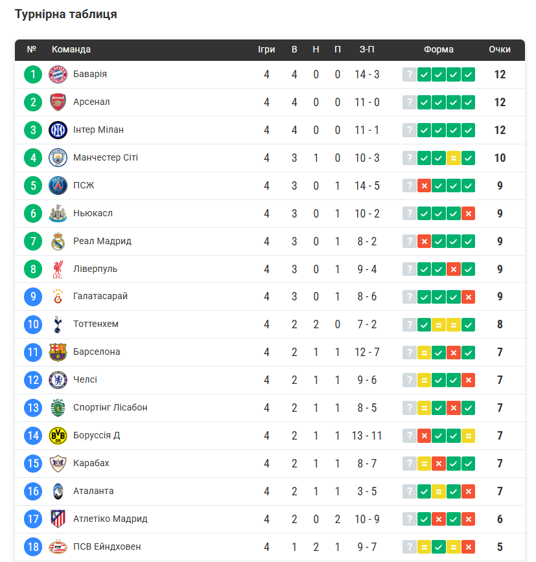The image size is (536, 562).
Task: Open the Ліверпуль team link
Action: (95, 269)
